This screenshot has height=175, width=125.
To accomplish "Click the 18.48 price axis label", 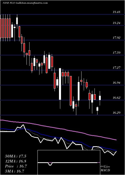I will tap(116, 12).
